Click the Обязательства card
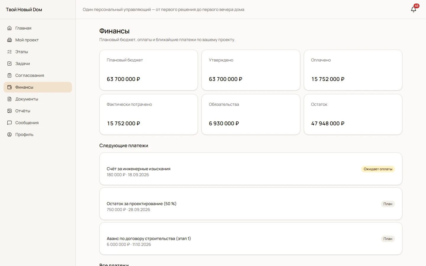The image size is (426, 266). (x=251, y=114)
